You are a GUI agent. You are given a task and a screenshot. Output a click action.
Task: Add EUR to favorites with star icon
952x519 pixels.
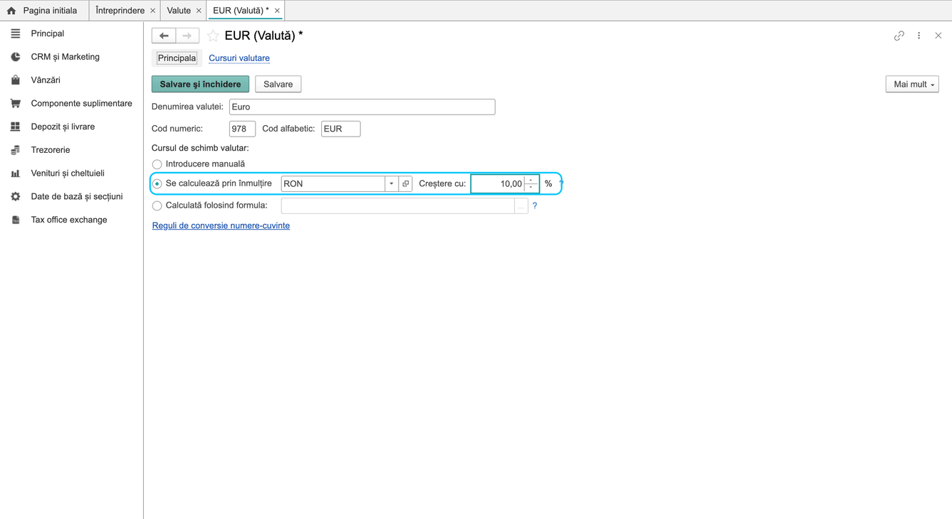click(x=213, y=36)
